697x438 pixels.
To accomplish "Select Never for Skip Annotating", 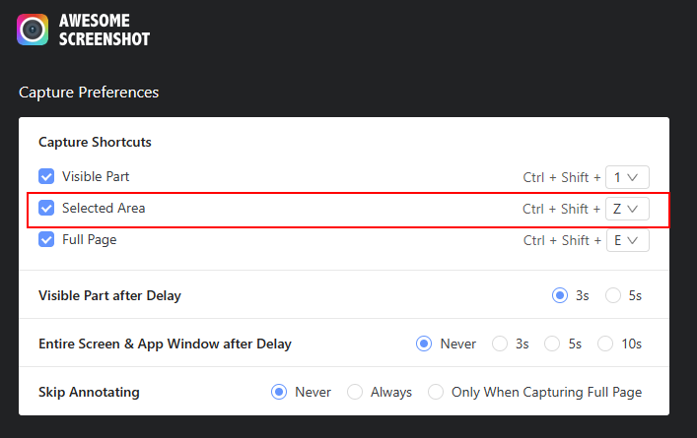I will [x=279, y=392].
